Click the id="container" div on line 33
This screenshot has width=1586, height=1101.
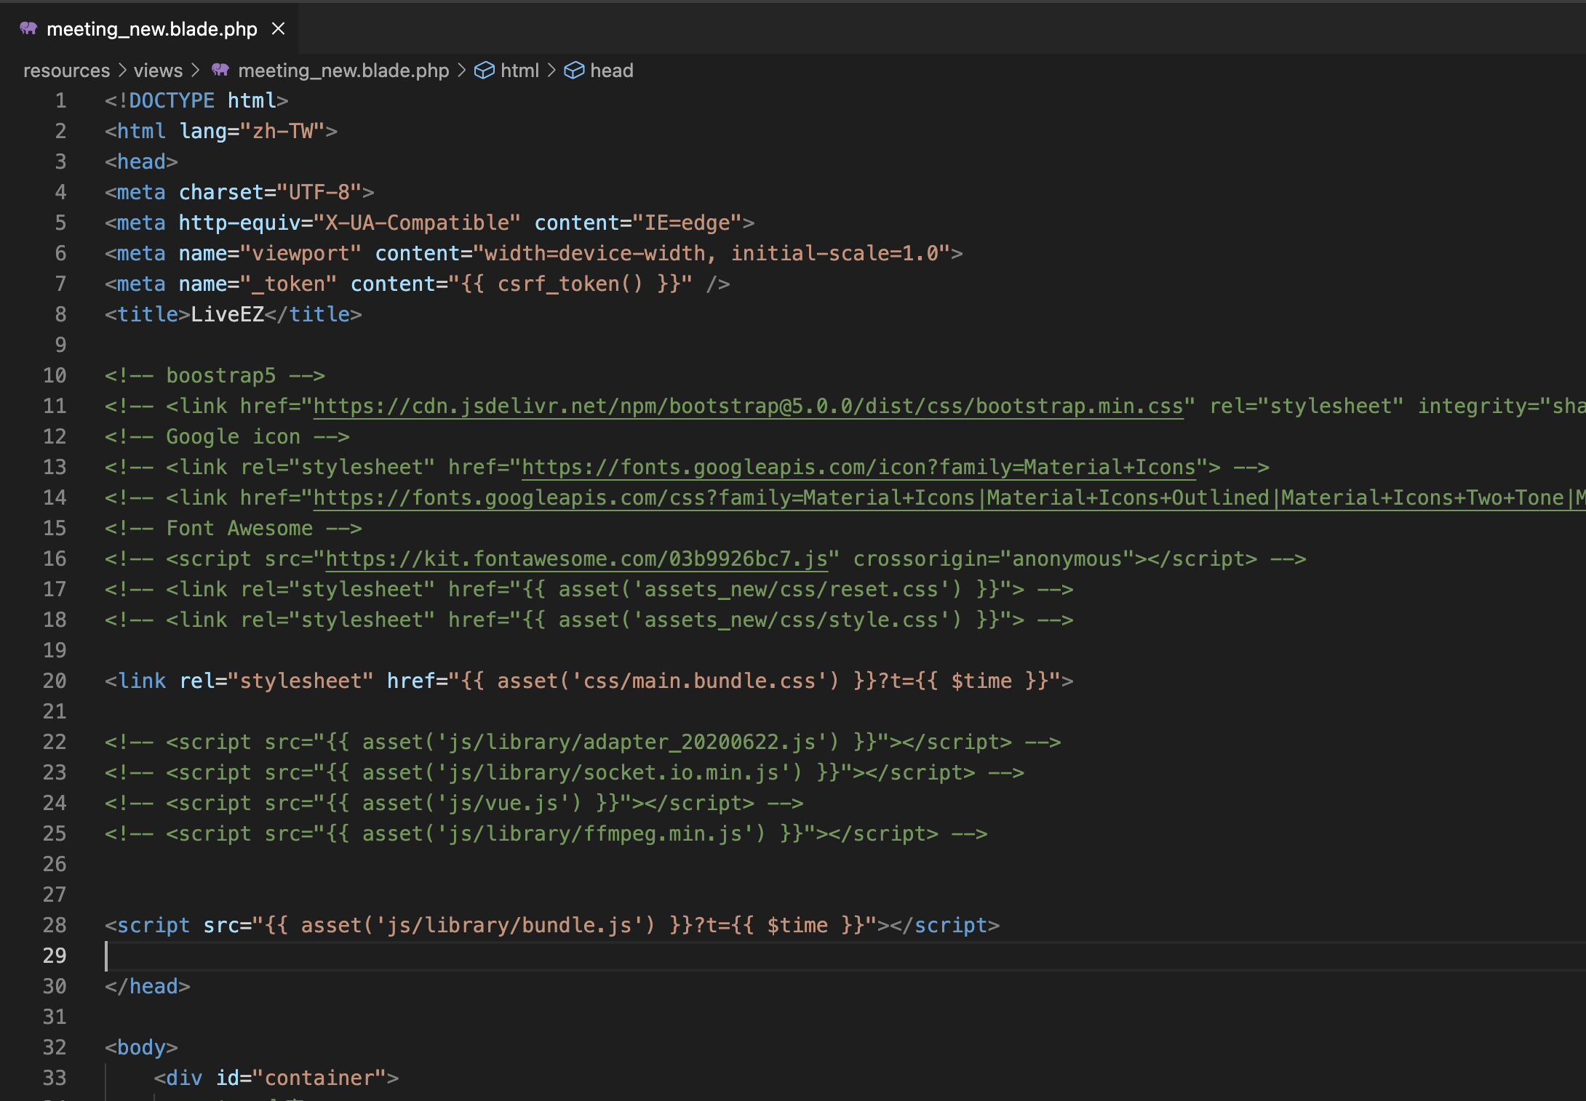coord(276,1078)
